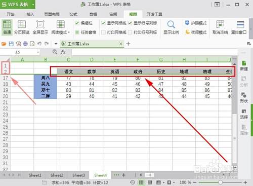Open the New (新建) side panel tool
This screenshot has height=186, width=253.
coord(244,65)
